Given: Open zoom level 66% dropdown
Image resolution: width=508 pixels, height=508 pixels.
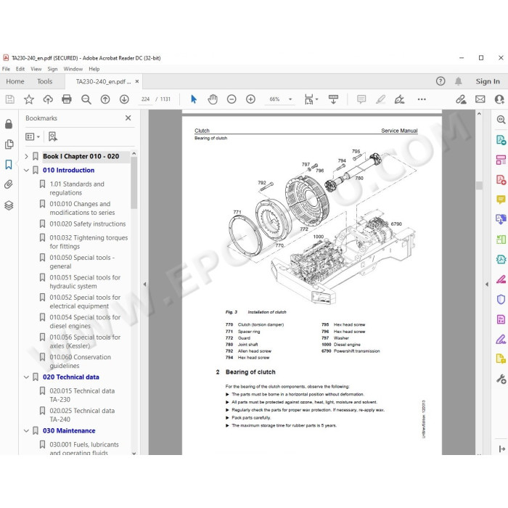Looking at the screenshot, I should pyautogui.click(x=290, y=99).
